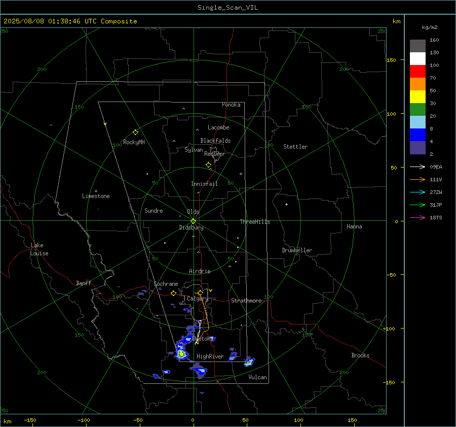Select the cyan 27ZW track arrow
Viewport: 456px width, 427px height.
[417, 192]
